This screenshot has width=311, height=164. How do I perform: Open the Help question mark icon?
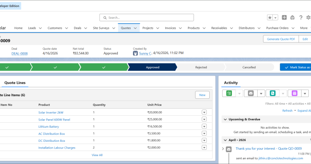tap(301, 18)
